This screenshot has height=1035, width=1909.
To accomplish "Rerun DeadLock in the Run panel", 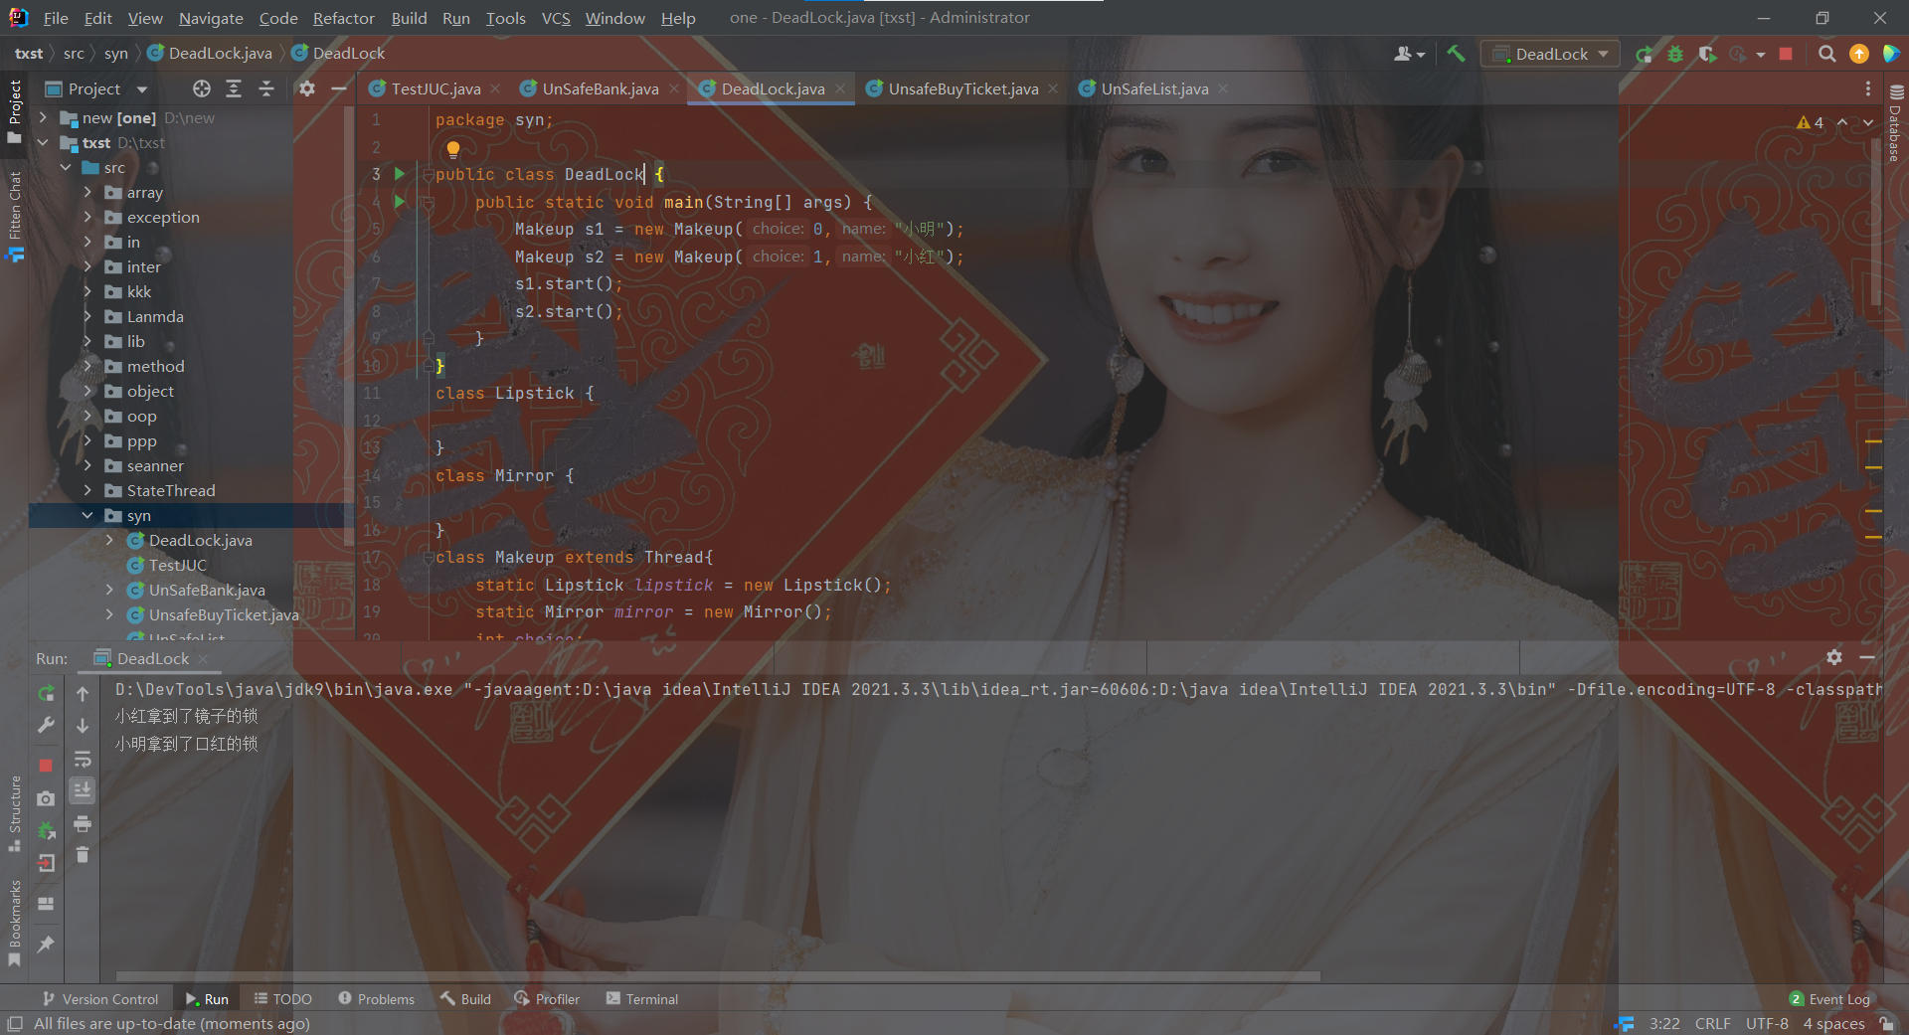I will pyautogui.click(x=46, y=693).
